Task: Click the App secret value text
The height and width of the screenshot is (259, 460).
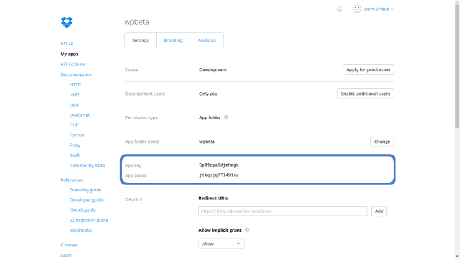Action: [x=219, y=175]
